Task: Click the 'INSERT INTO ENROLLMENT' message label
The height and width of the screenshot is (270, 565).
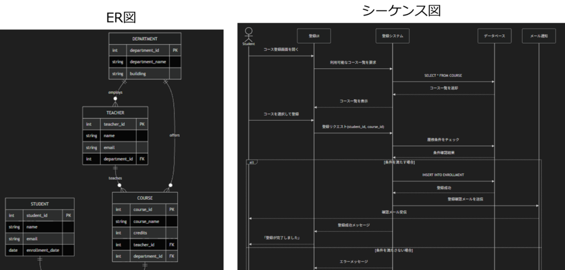Action: coord(443,175)
